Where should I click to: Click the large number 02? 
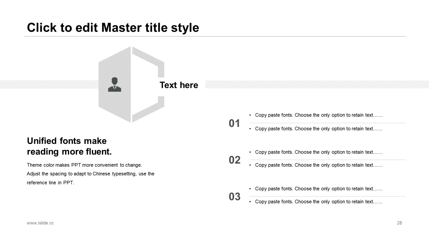click(x=235, y=160)
